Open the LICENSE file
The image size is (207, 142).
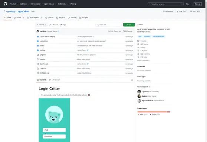pyautogui.click(x=43, y=68)
